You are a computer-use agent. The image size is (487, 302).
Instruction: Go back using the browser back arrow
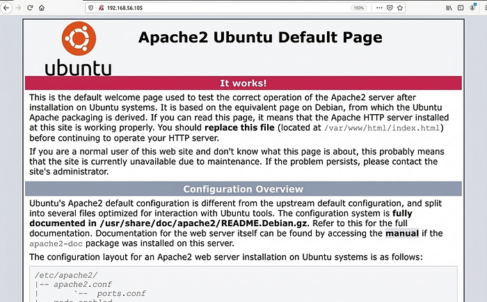(6, 8)
